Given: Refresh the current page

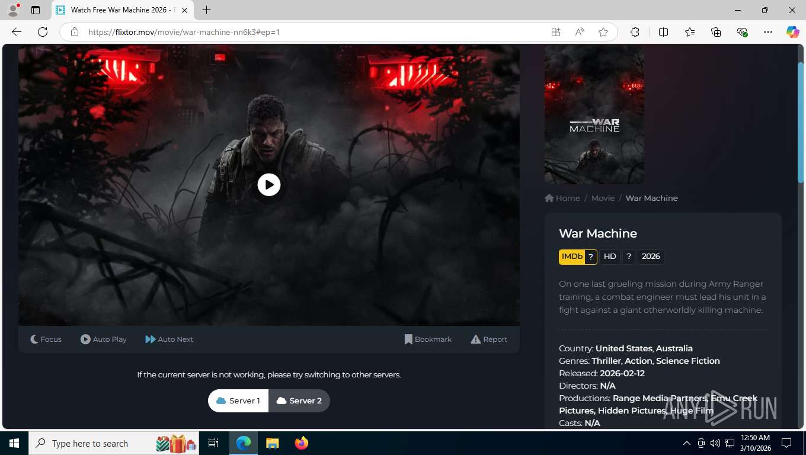Looking at the screenshot, I should tap(43, 32).
